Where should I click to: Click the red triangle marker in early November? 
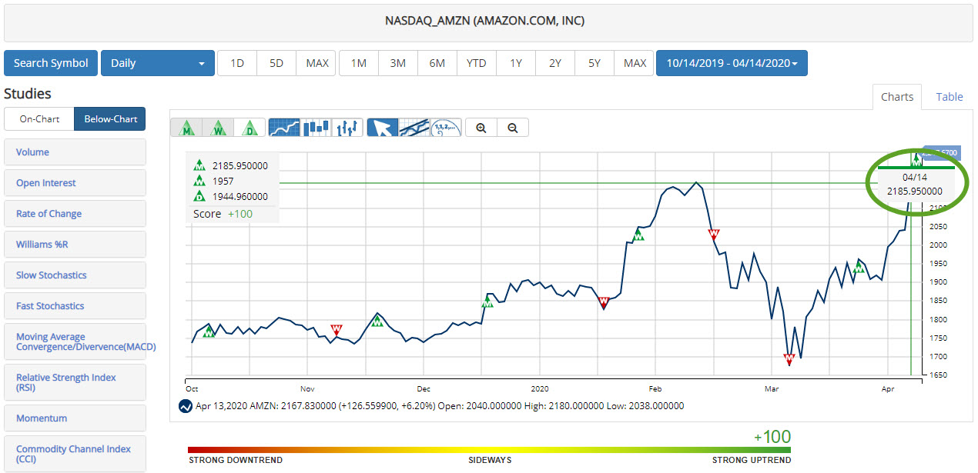336,330
